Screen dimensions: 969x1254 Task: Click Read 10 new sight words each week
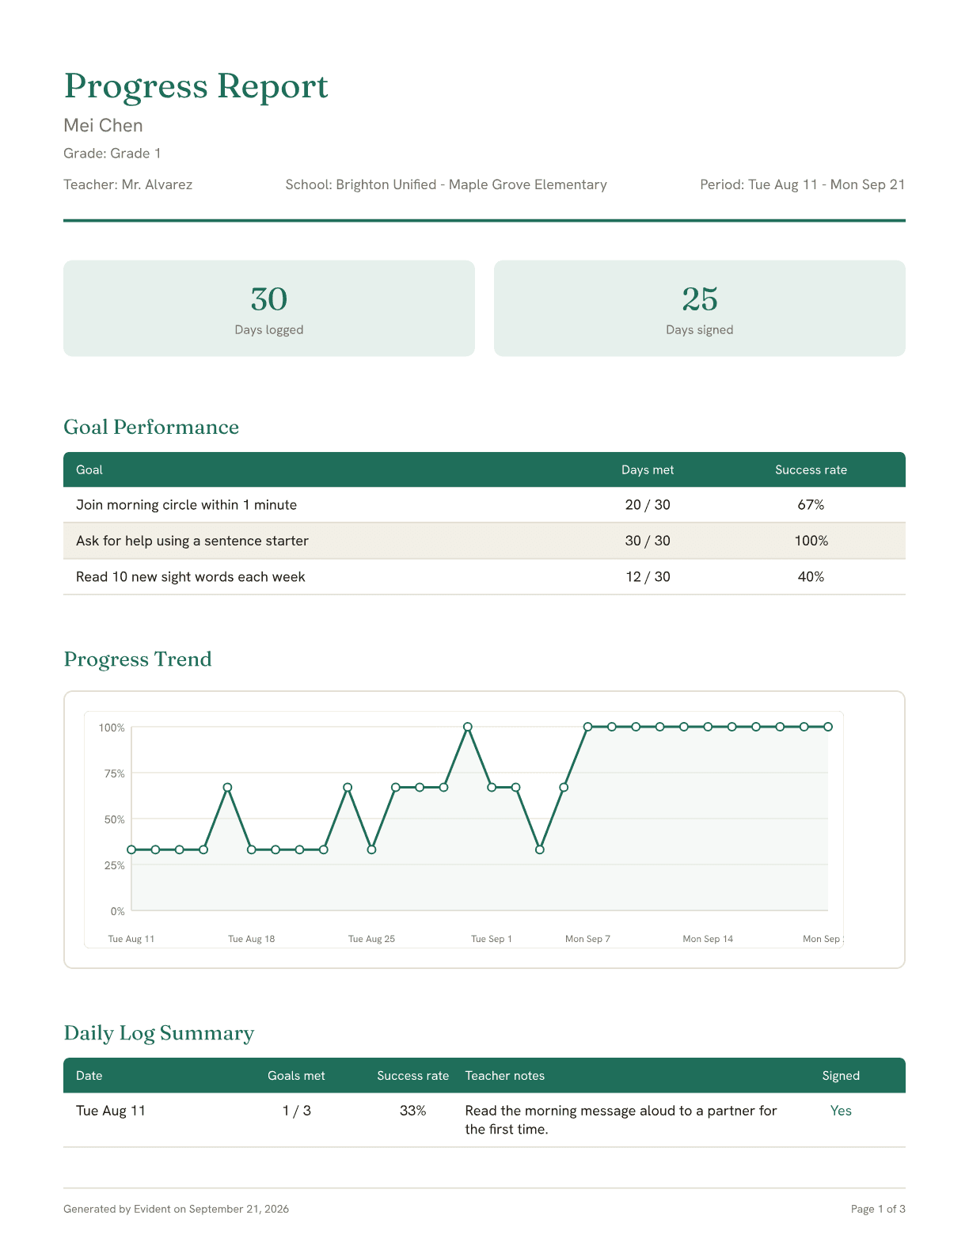click(x=190, y=577)
